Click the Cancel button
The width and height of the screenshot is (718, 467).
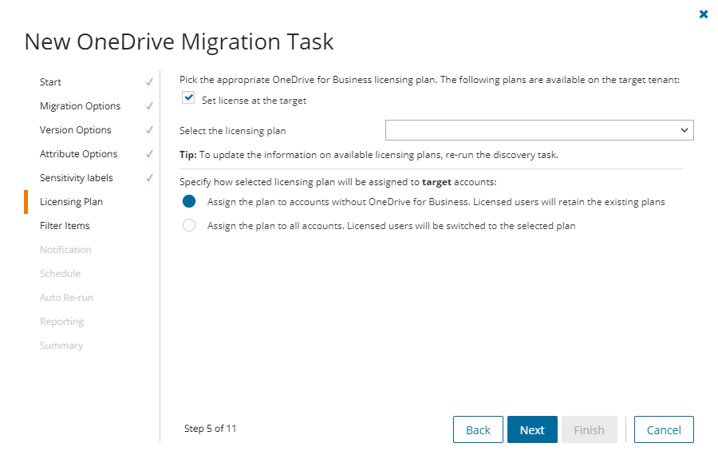coord(664,429)
